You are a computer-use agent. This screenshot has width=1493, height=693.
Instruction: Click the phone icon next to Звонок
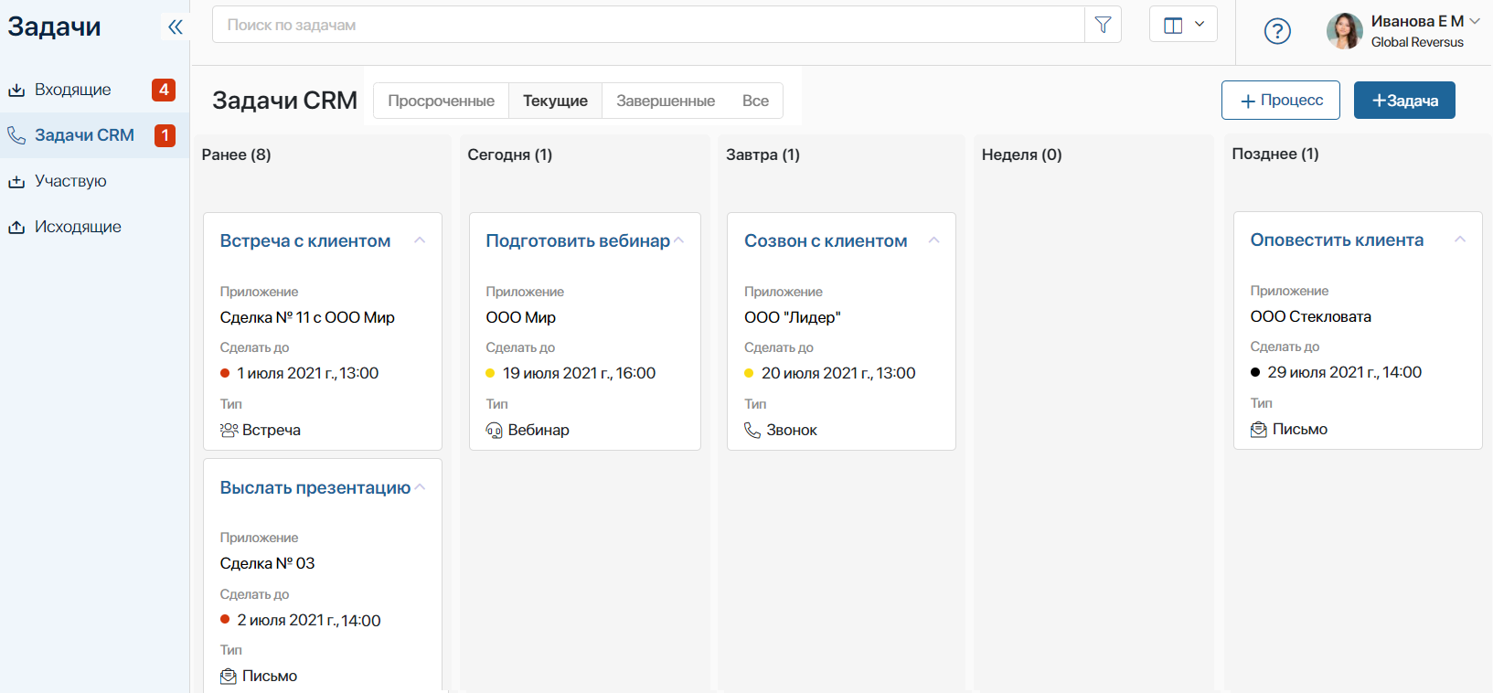click(752, 430)
